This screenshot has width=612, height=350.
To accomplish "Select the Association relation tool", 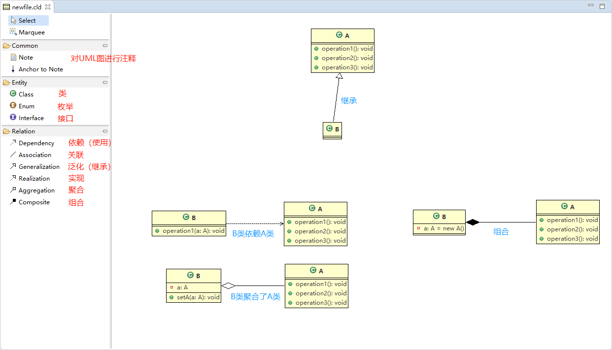I will click(31, 155).
